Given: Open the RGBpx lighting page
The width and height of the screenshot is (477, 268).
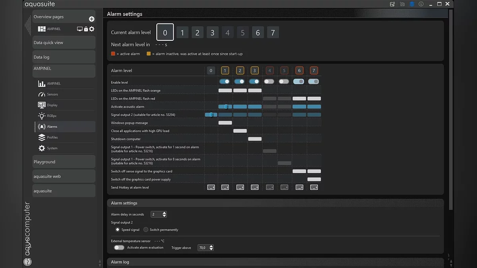Looking at the screenshot, I should pos(52,116).
